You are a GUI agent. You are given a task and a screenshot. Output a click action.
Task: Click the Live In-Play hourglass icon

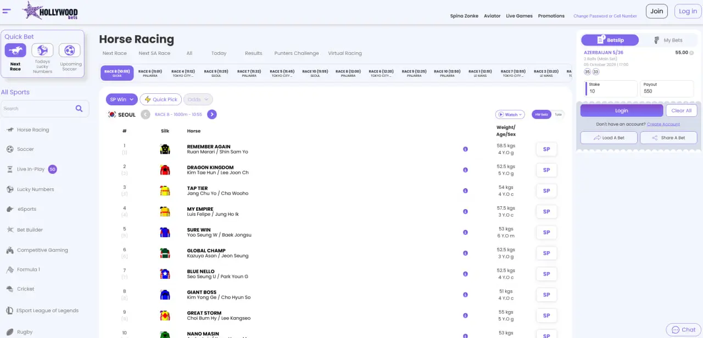tap(10, 170)
